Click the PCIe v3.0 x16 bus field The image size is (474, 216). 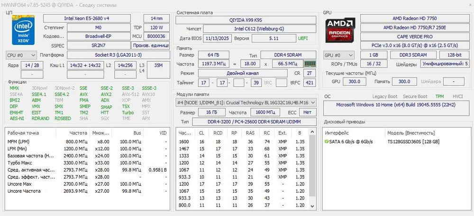click(x=414, y=45)
